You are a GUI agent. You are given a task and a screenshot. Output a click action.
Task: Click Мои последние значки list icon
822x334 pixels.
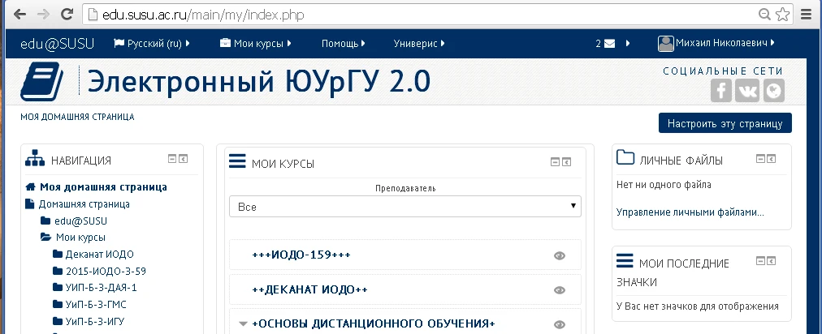pyautogui.click(x=625, y=260)
